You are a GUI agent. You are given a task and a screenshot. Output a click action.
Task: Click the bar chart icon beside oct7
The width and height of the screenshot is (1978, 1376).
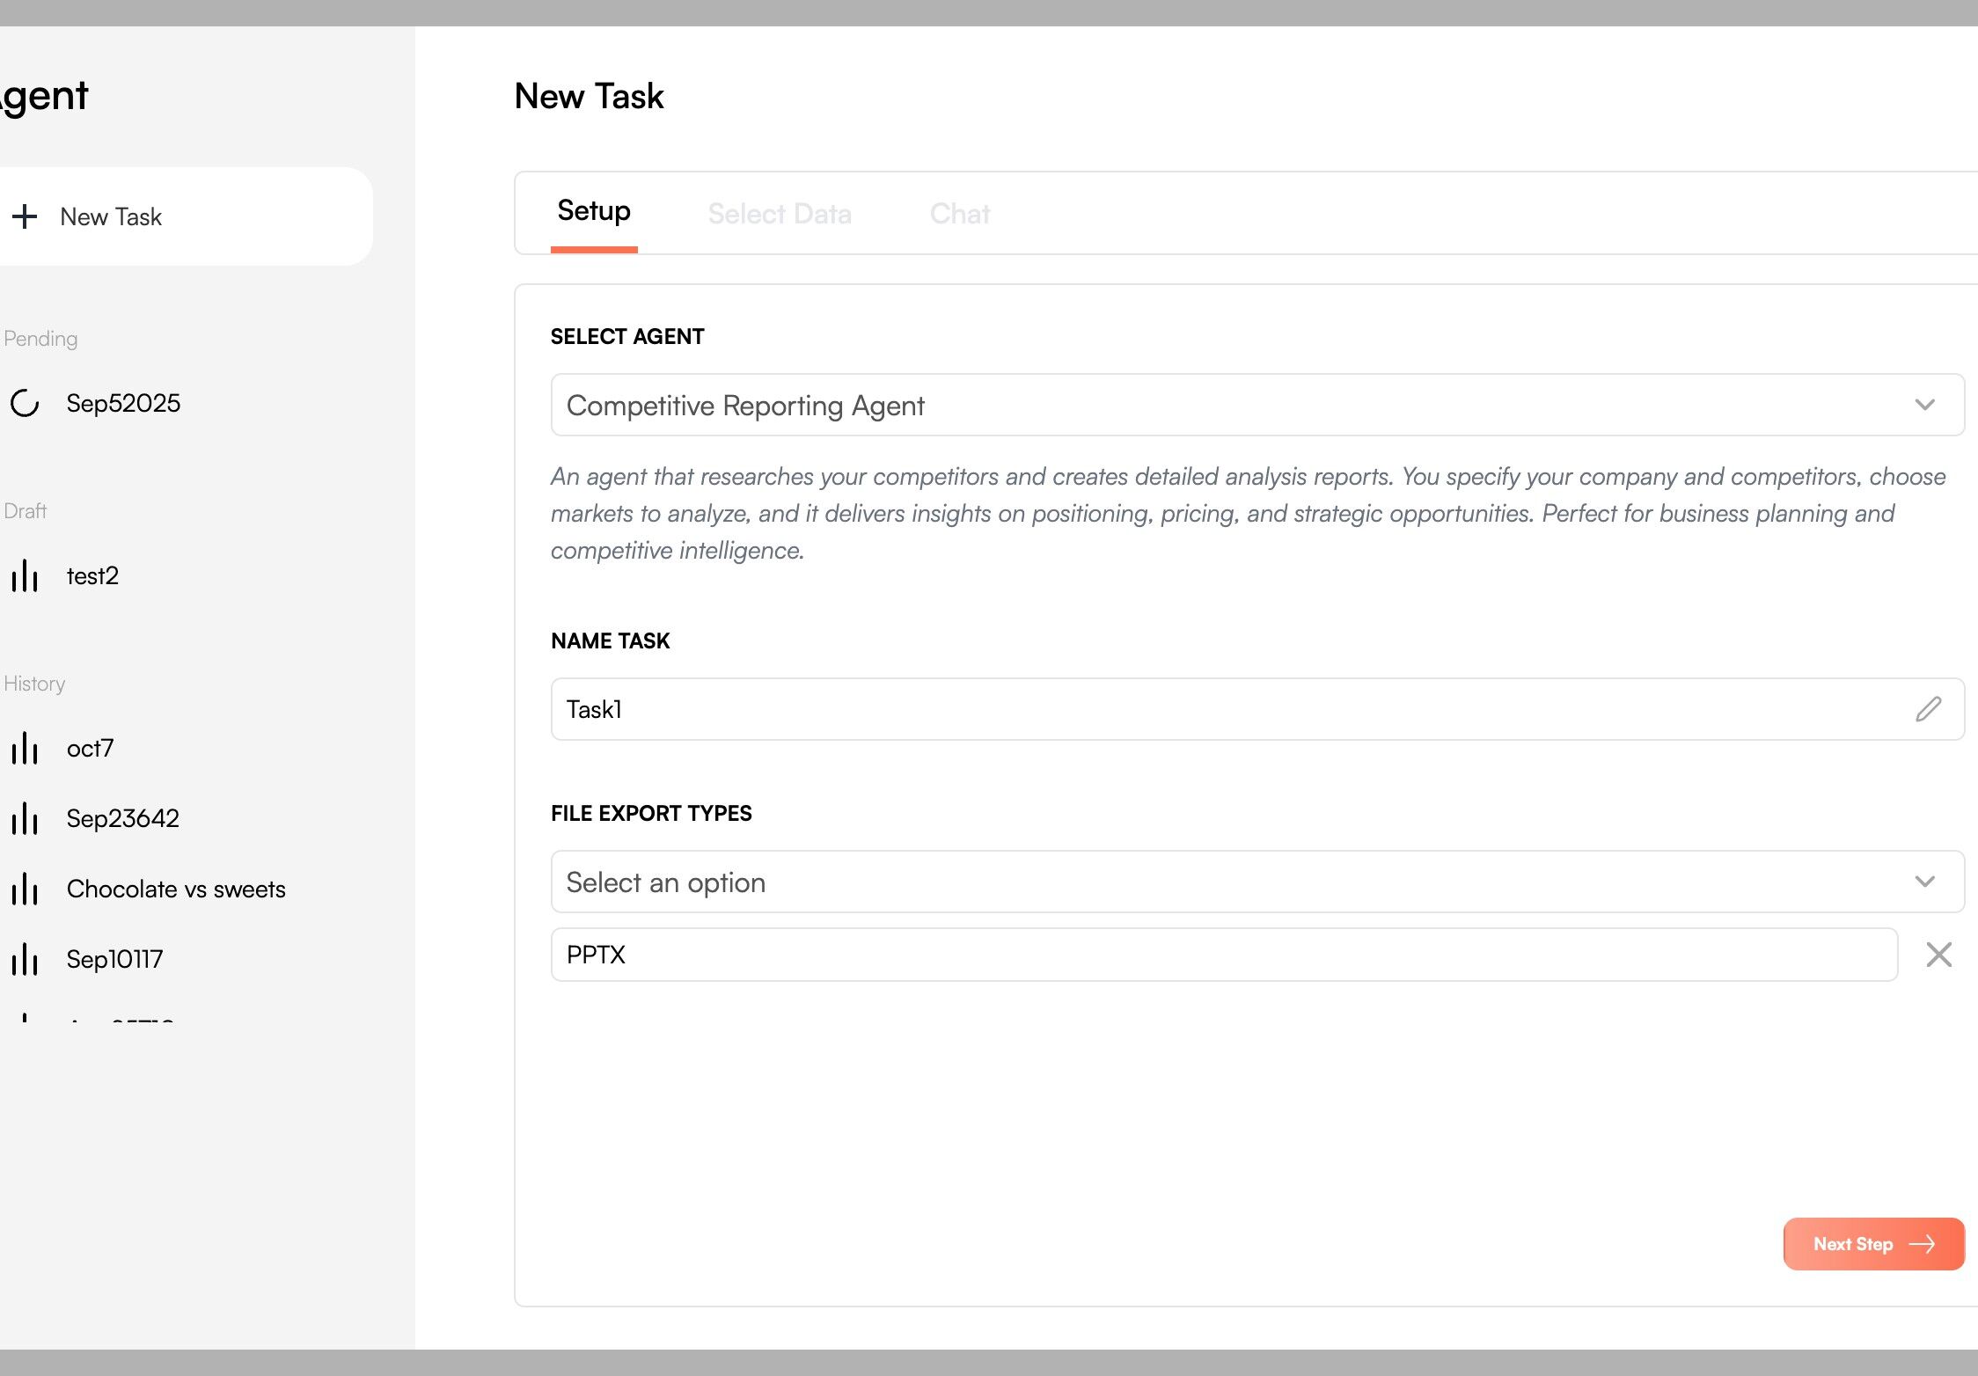25,749
